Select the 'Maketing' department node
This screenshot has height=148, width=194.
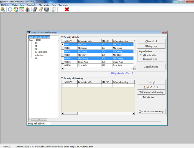pos(39,55)
